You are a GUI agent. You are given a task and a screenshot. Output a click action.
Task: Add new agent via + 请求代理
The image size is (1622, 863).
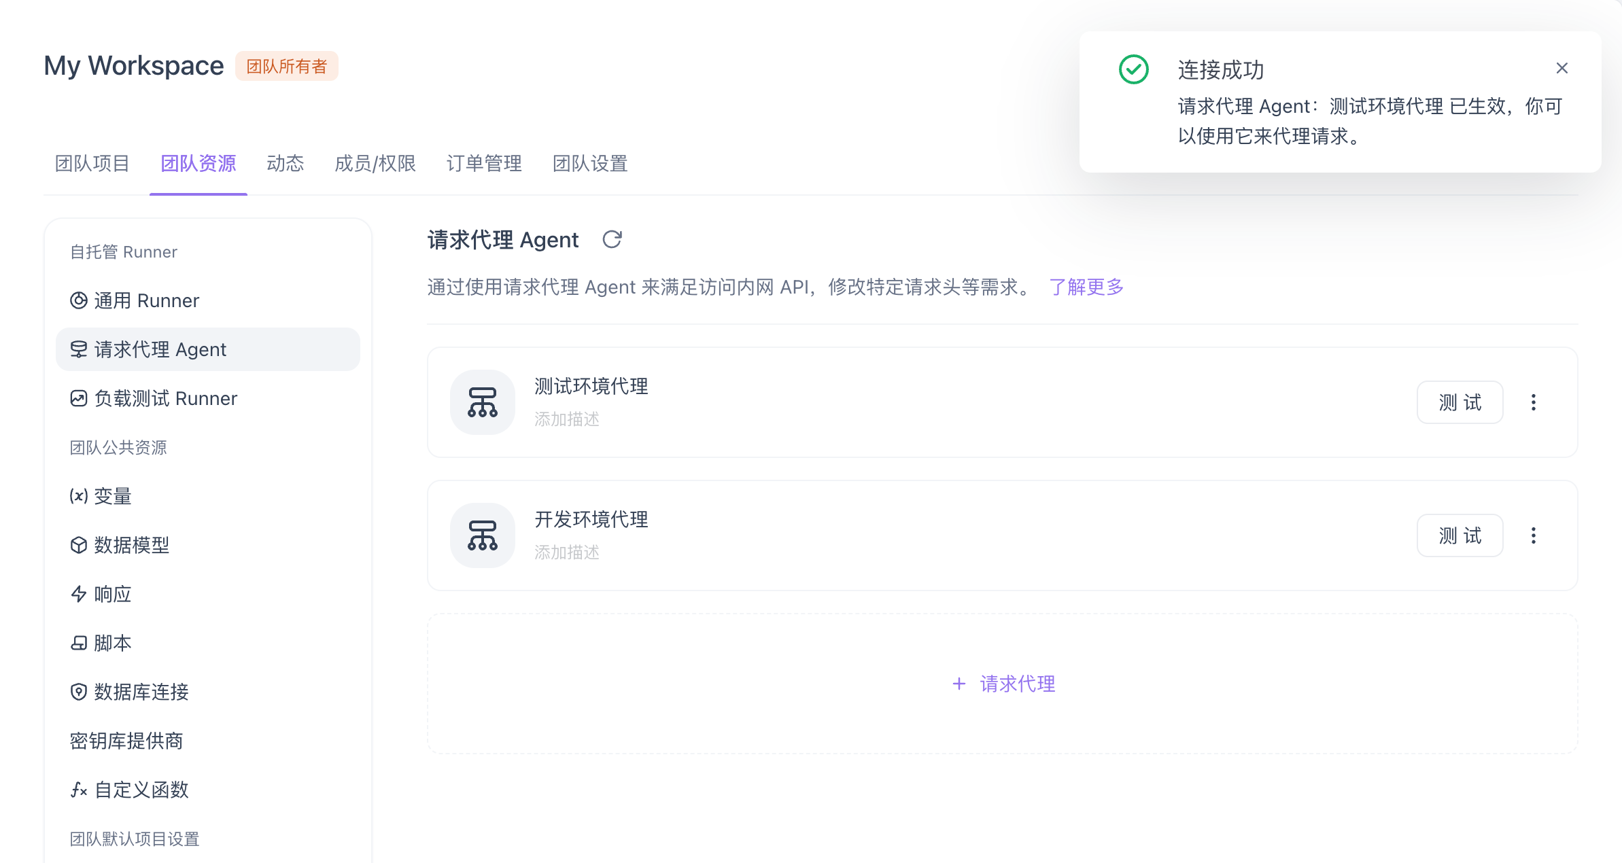[1003, 684]
